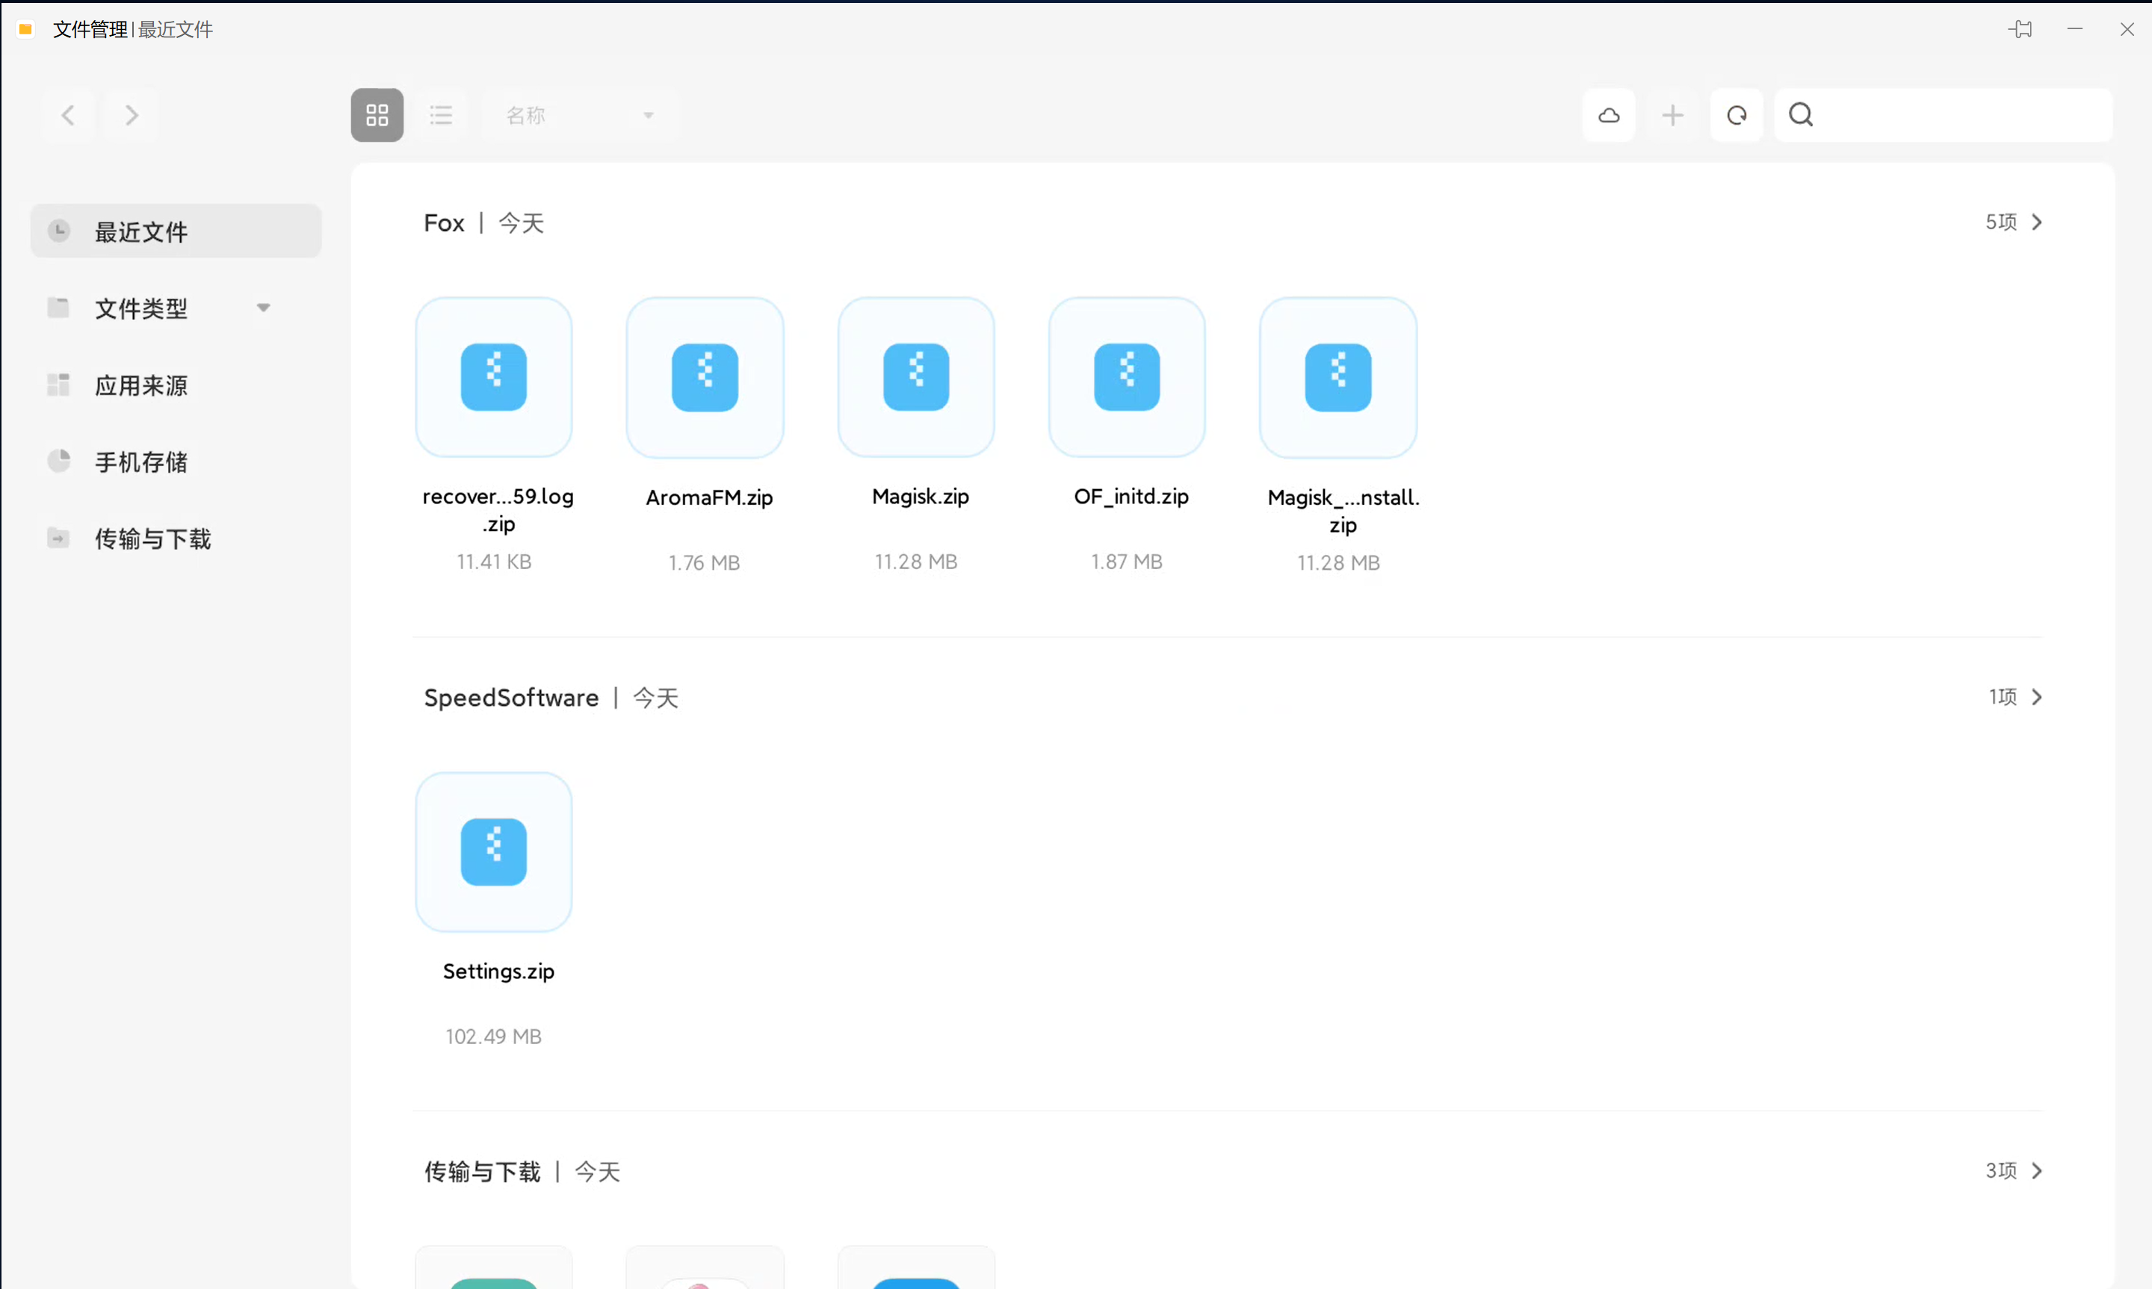The width and height of the screenshot is (2152, 1289).
Task: Click the 1.76 MB size label
Action: pyautogui.click(x=704, y=563)
